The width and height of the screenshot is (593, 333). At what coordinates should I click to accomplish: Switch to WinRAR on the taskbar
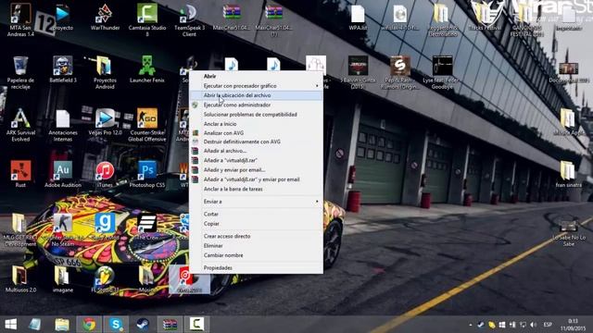coord(170,325)
